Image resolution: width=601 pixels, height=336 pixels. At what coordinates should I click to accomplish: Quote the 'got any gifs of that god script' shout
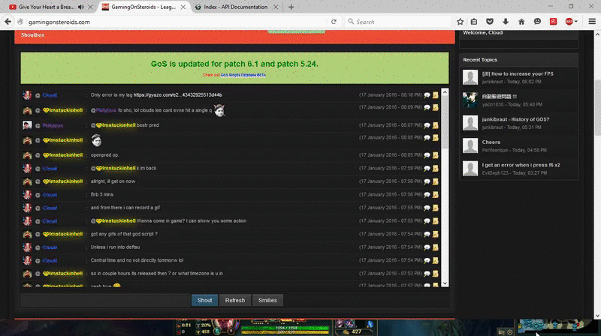pos(427,235)
